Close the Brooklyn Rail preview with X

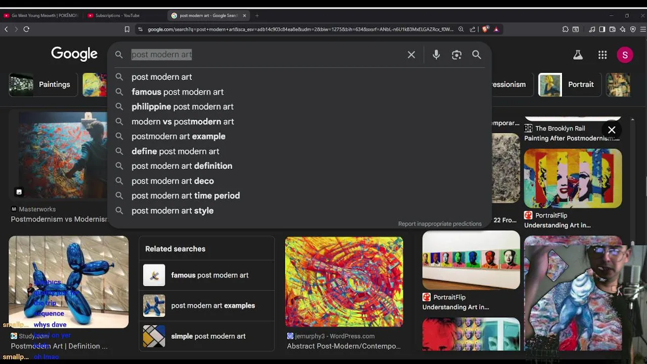612,130
